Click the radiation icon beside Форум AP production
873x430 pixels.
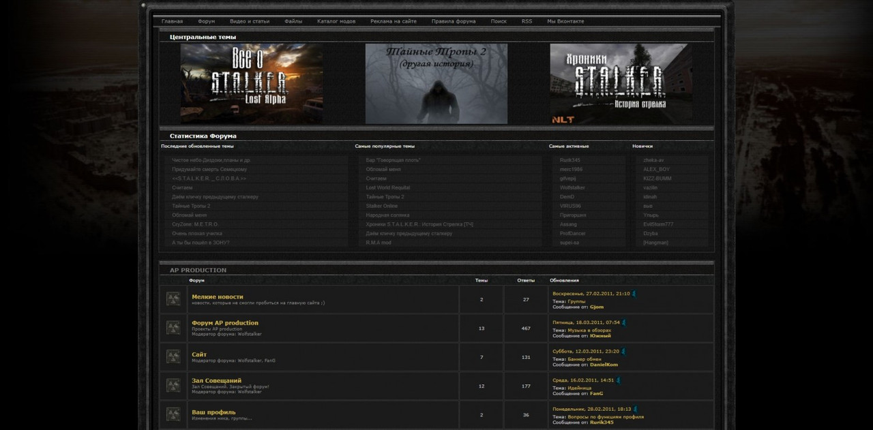(173, 328)
